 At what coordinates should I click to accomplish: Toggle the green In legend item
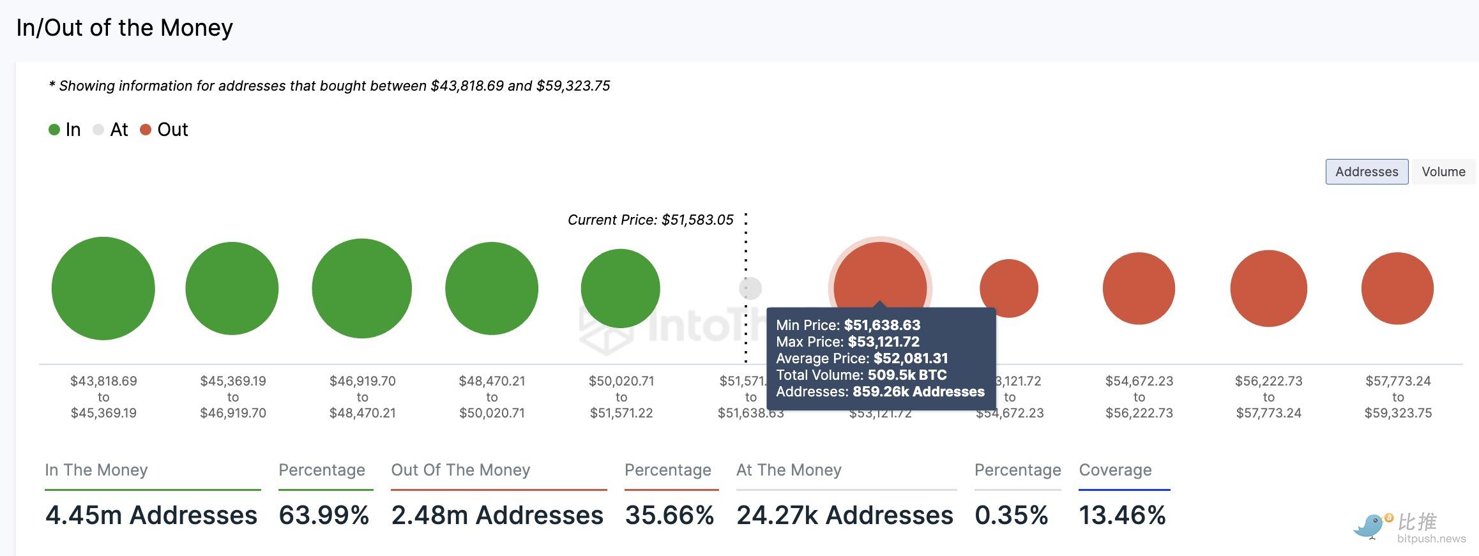pos(65,130)
